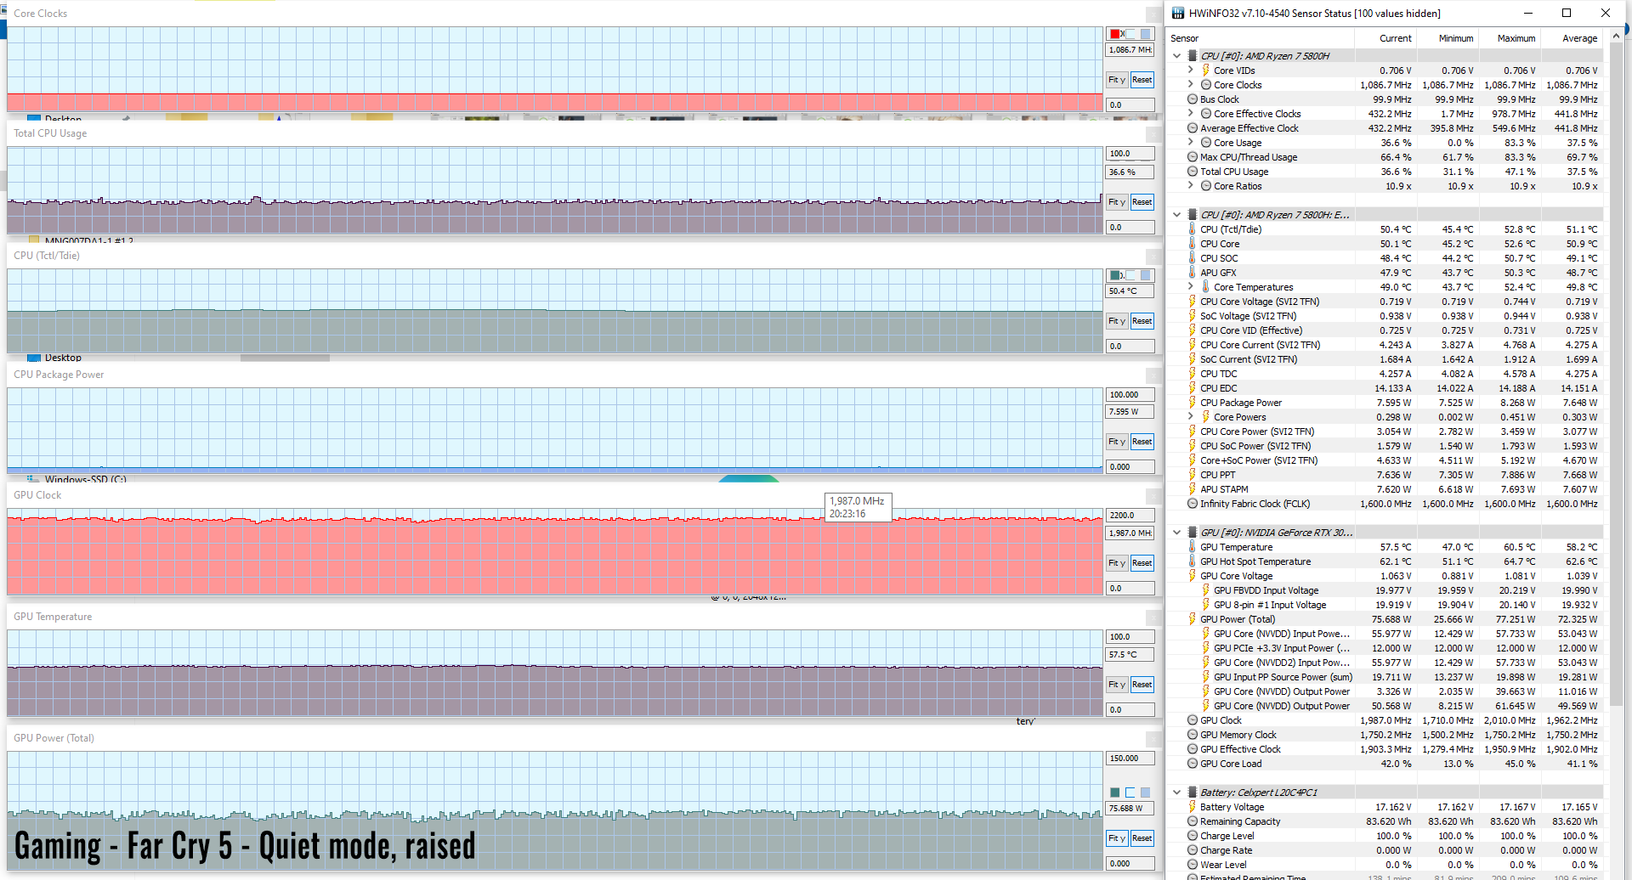
Task: Click the clock icon beside Bus Clock
Action: [x=1193, y=99]
